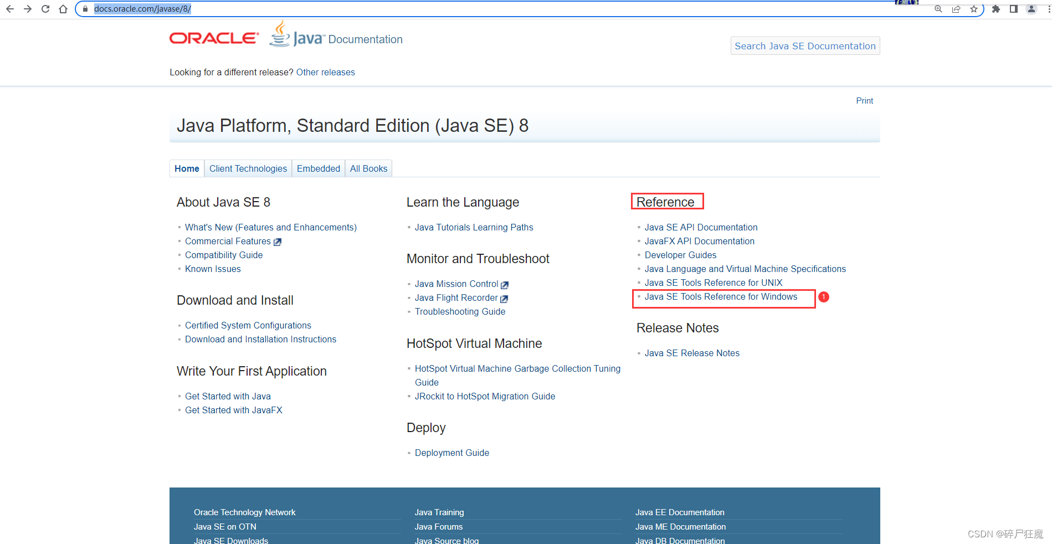Image resolution: width=1052 pixels, height=544 pixels.
Task: Open Java Training footer link
Action: pos(439,512)
